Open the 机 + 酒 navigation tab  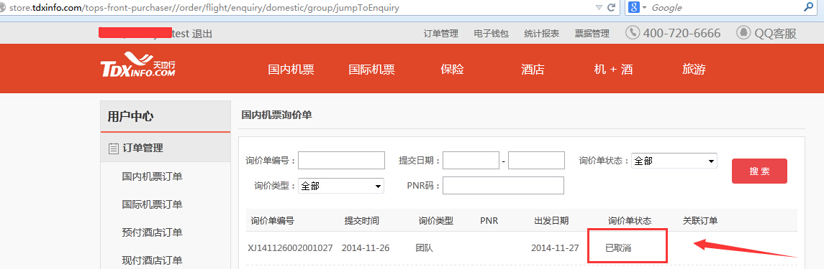point(613,69)
